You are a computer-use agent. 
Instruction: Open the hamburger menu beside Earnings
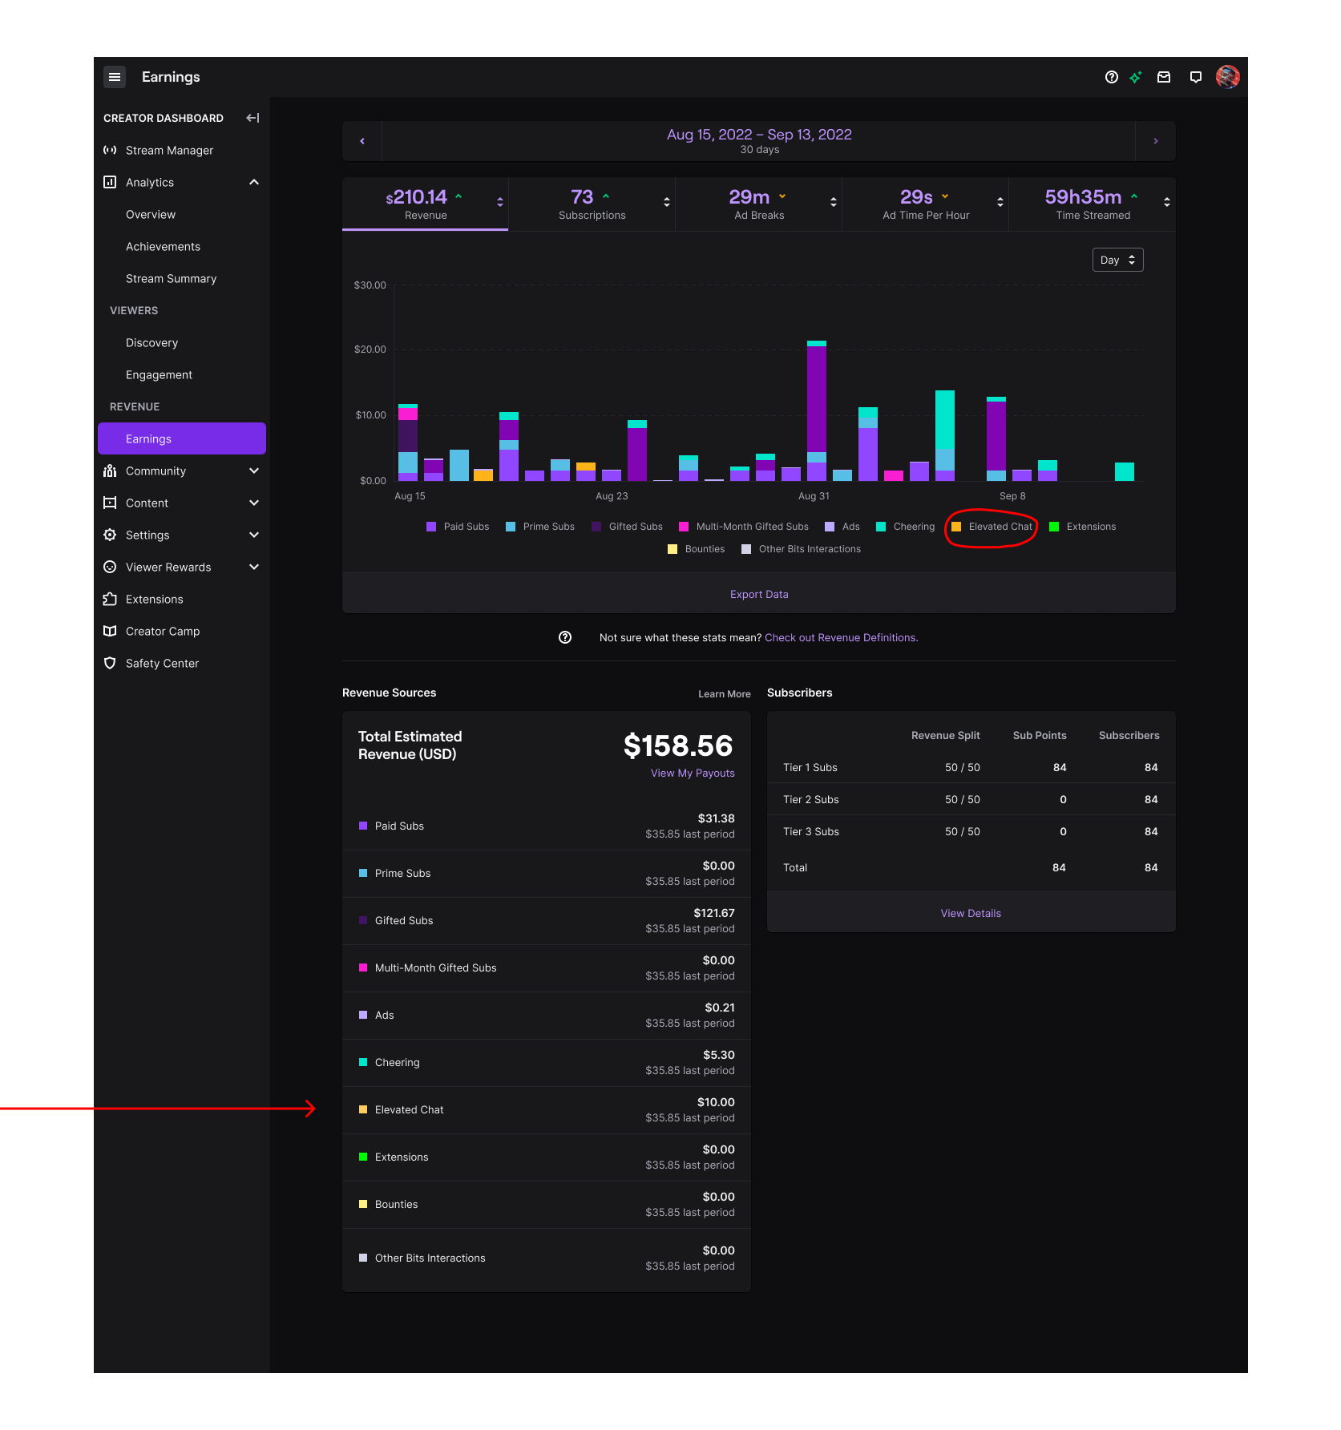[x=115, y=77]
